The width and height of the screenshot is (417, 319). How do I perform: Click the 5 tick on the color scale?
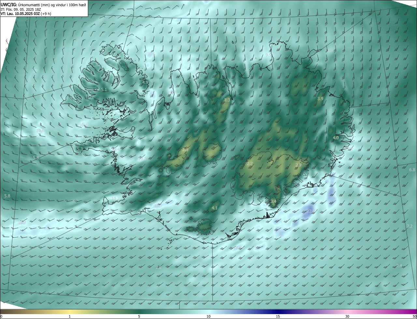(139, 316)
